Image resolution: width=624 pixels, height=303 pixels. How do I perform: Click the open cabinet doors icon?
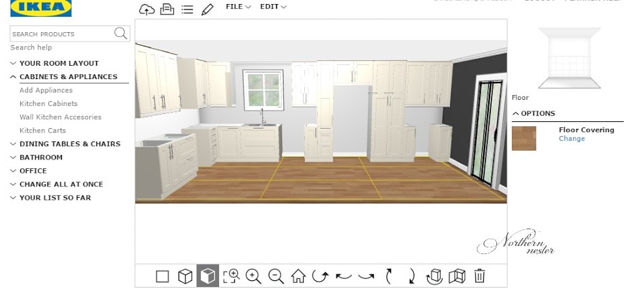(x=457, y=276)
